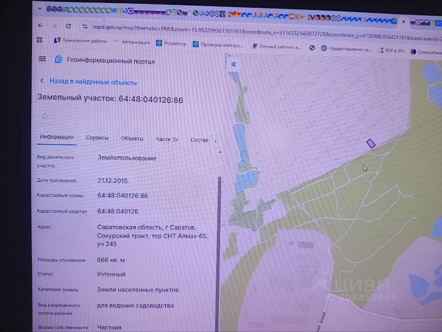This screenshot has width=442, height=332.
Task: Open the Росреестр bookmark
Action: 171,43
